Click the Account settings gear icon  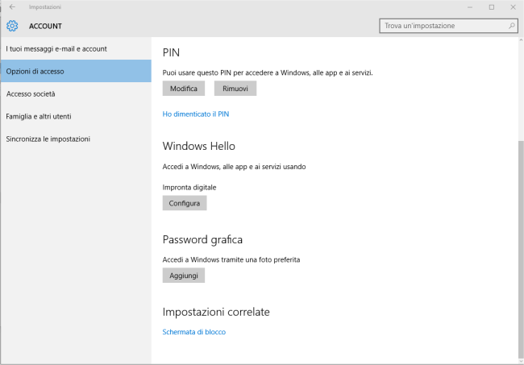pyautogui.click(x=12, y=26)
